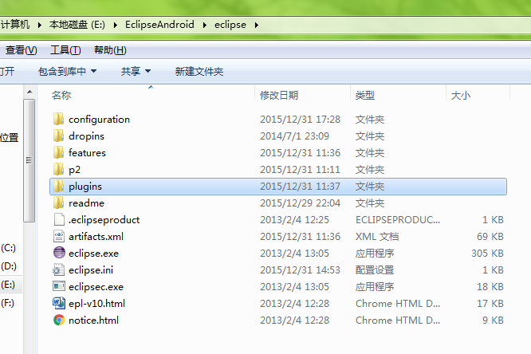Sort by 修改日期 column header
This screenshot has height=354, width=531.
click(x=279, y=96)
